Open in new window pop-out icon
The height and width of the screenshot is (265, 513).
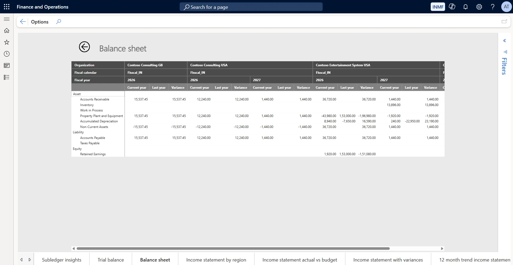tap(504, 22)
